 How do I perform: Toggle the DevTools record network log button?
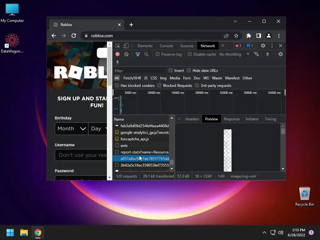(x=117, y=54)
